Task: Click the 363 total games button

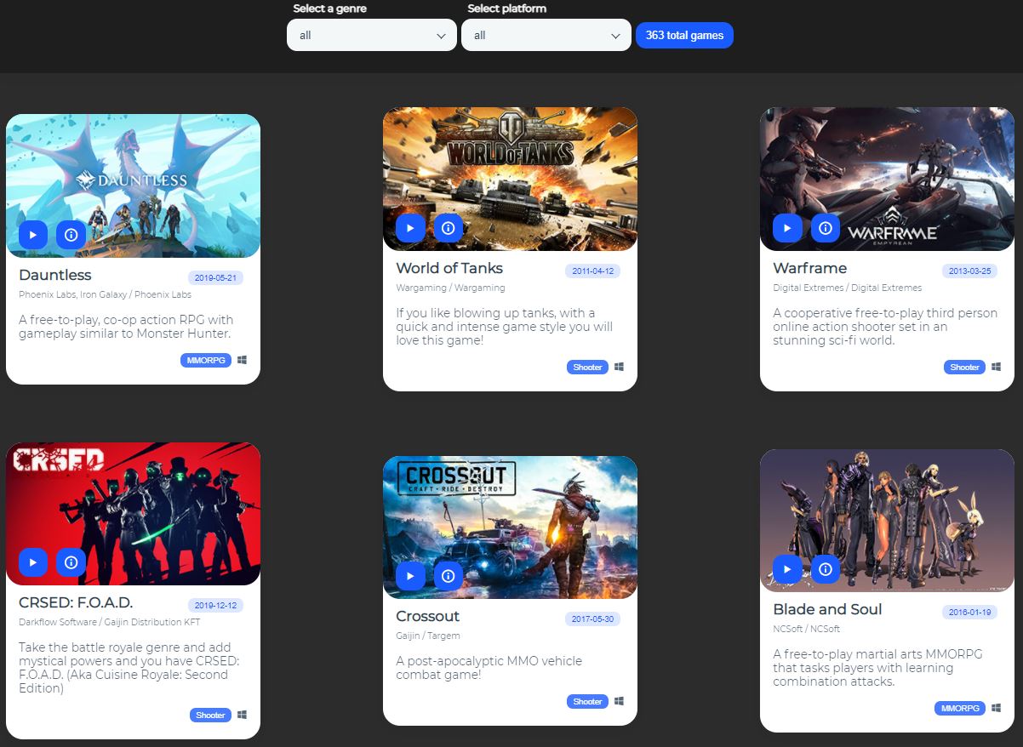Action: point(684,35)
